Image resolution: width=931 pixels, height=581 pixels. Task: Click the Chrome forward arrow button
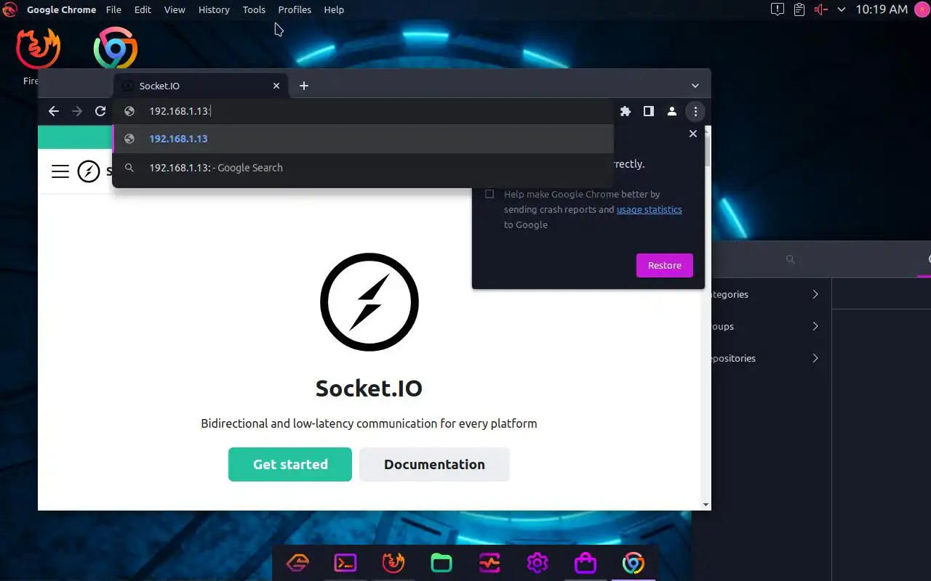[77, 111]
